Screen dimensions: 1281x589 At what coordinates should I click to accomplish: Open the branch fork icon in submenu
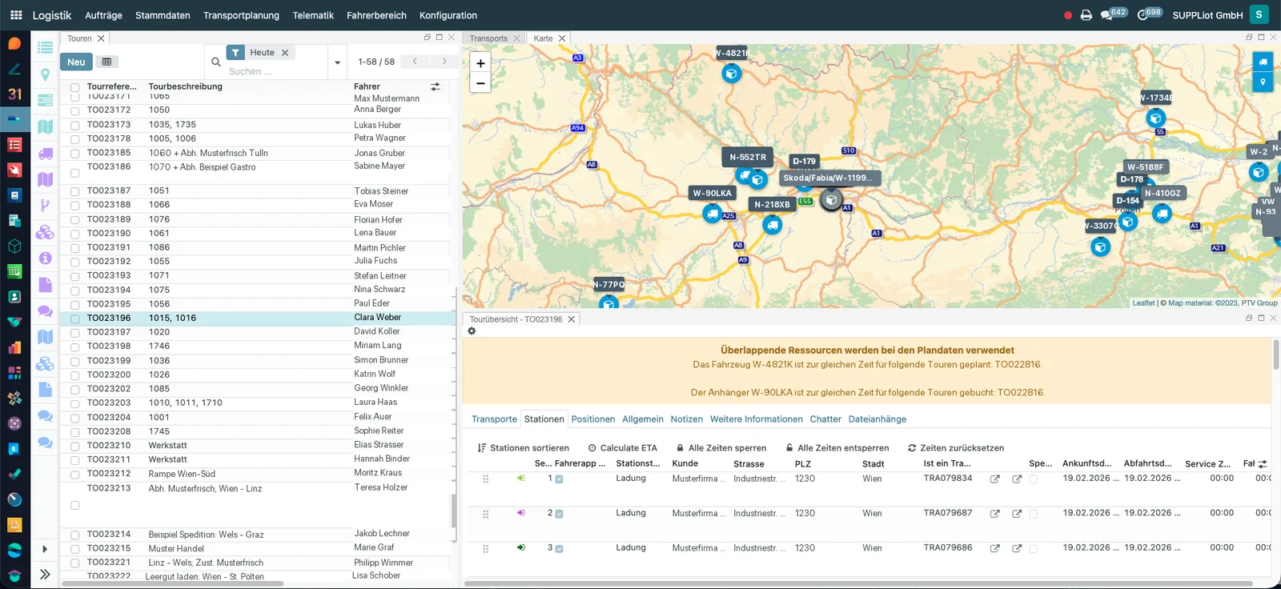[45, 205]
